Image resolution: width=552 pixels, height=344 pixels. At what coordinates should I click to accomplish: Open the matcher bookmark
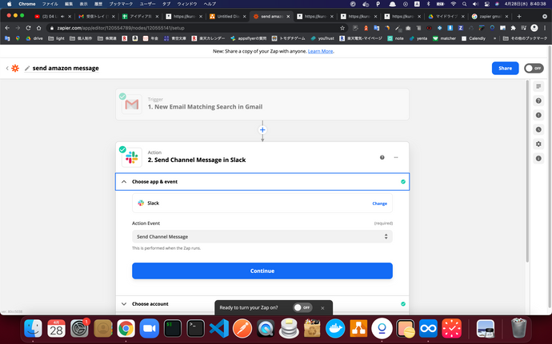pyautogui.click(x=444, y=38)
